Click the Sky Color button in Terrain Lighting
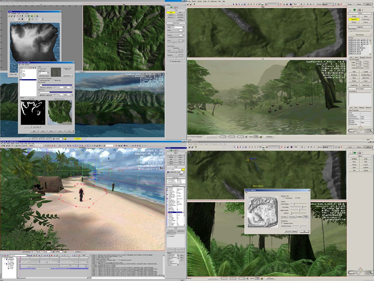374x281 pixels. point(284,217)
